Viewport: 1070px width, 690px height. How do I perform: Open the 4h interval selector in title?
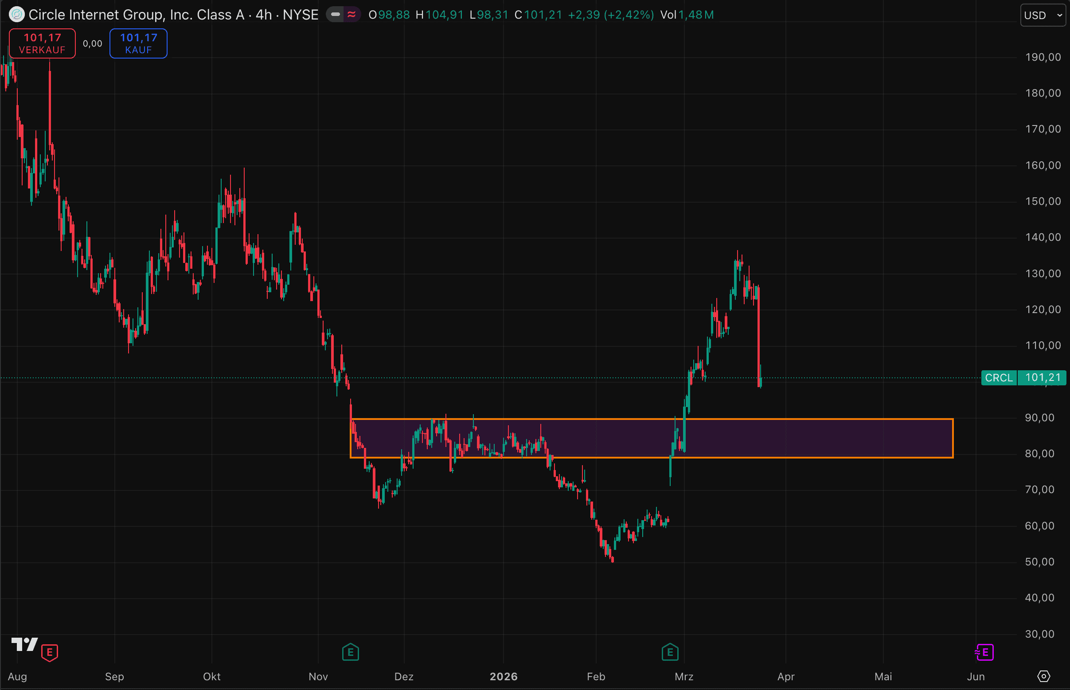click(x=264, y=15)
